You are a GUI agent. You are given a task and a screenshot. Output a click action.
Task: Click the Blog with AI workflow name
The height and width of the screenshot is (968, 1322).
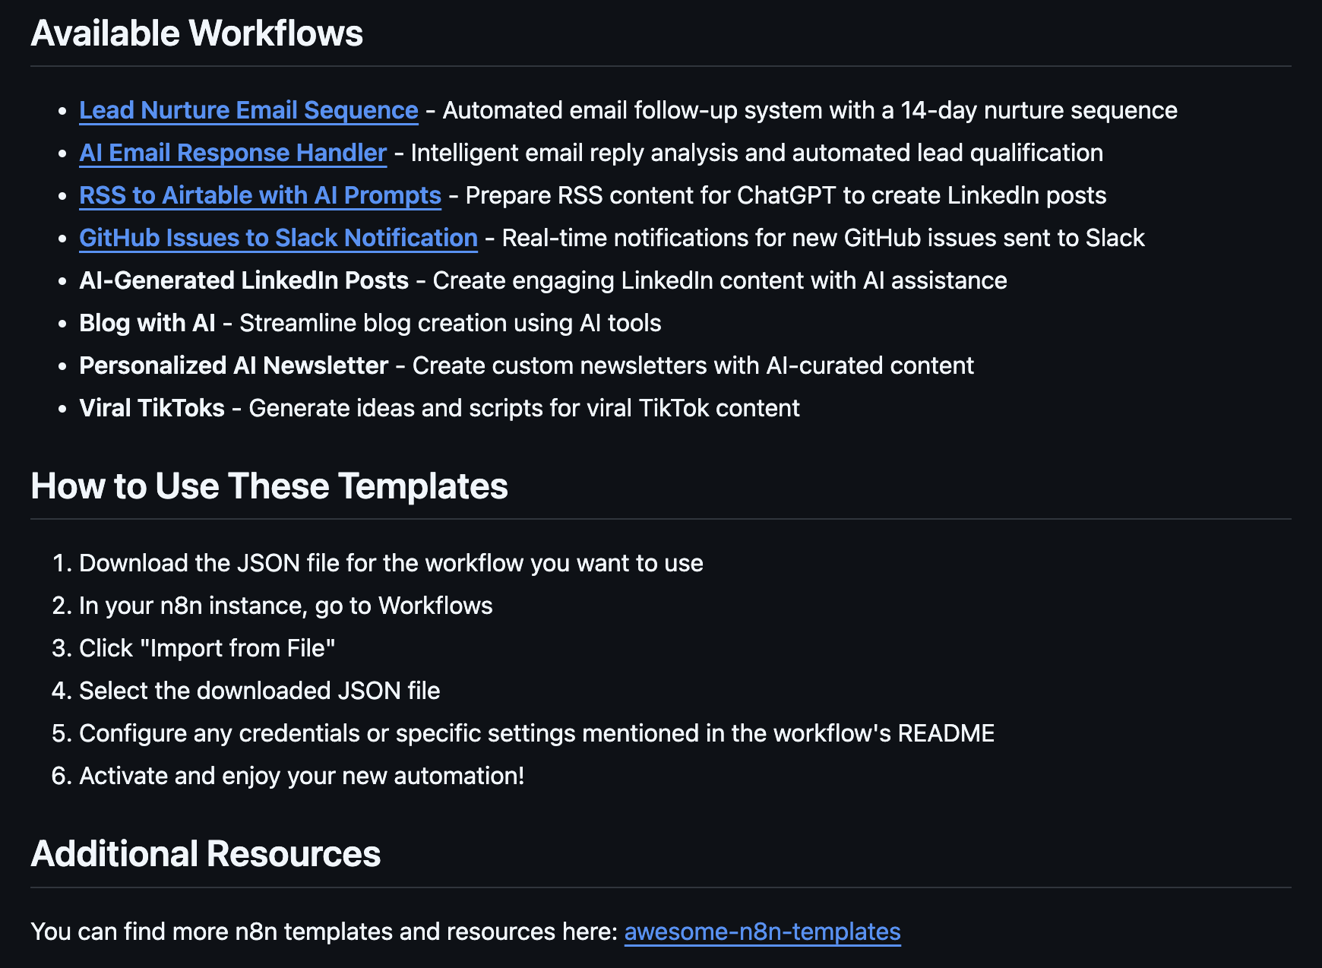(147, 323)
